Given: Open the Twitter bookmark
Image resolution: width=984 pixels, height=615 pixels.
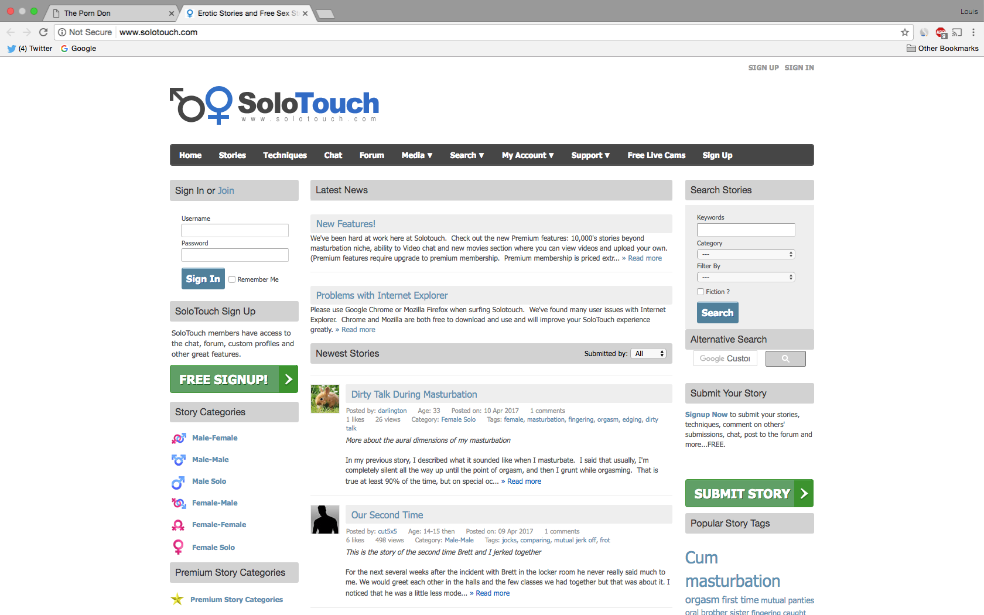Looking at the screenshot, I should pyautogui.click(x=30, y=49).
